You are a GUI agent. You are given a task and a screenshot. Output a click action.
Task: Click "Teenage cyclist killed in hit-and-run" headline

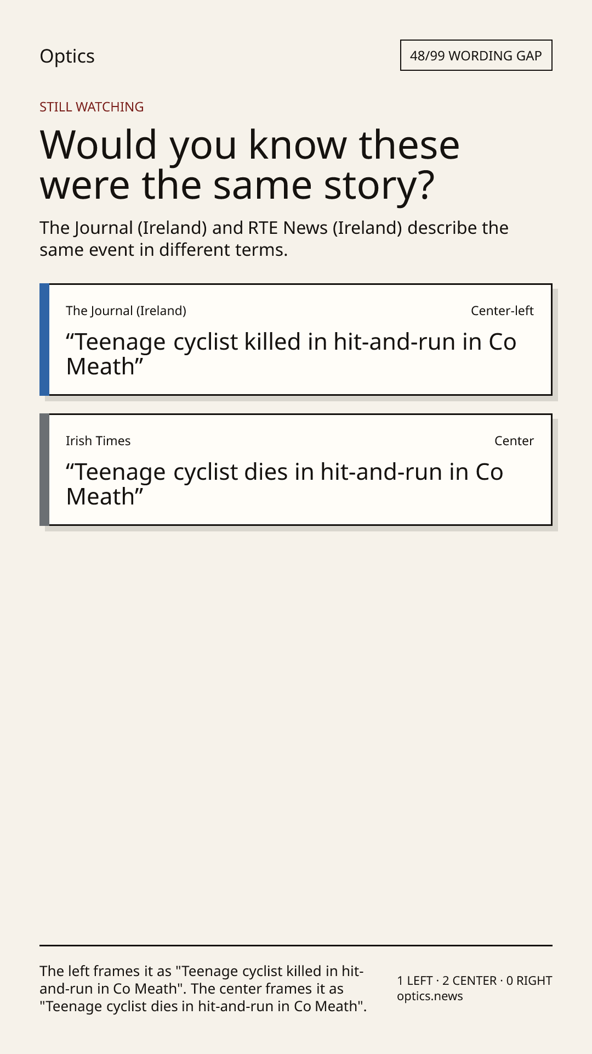click(x=291, y=354)
